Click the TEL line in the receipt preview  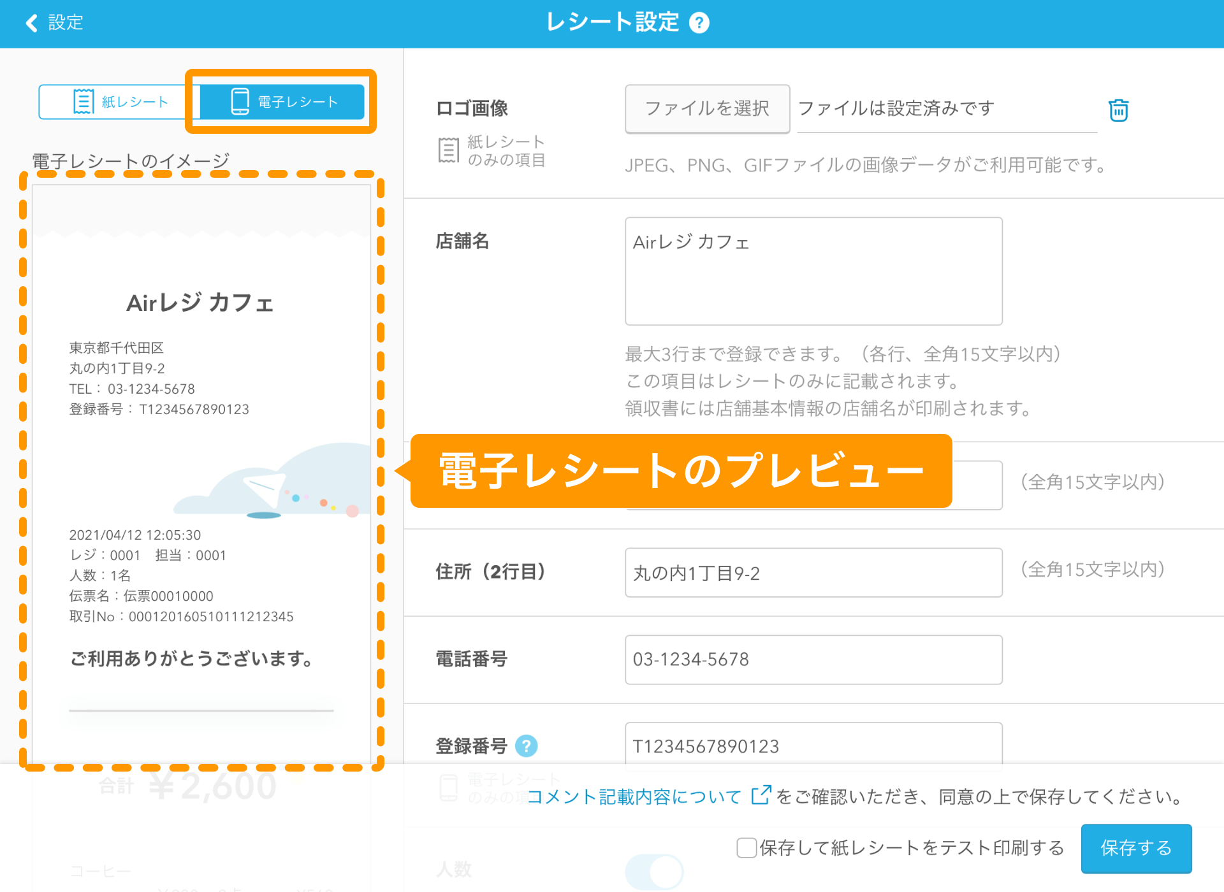[132, 389]
